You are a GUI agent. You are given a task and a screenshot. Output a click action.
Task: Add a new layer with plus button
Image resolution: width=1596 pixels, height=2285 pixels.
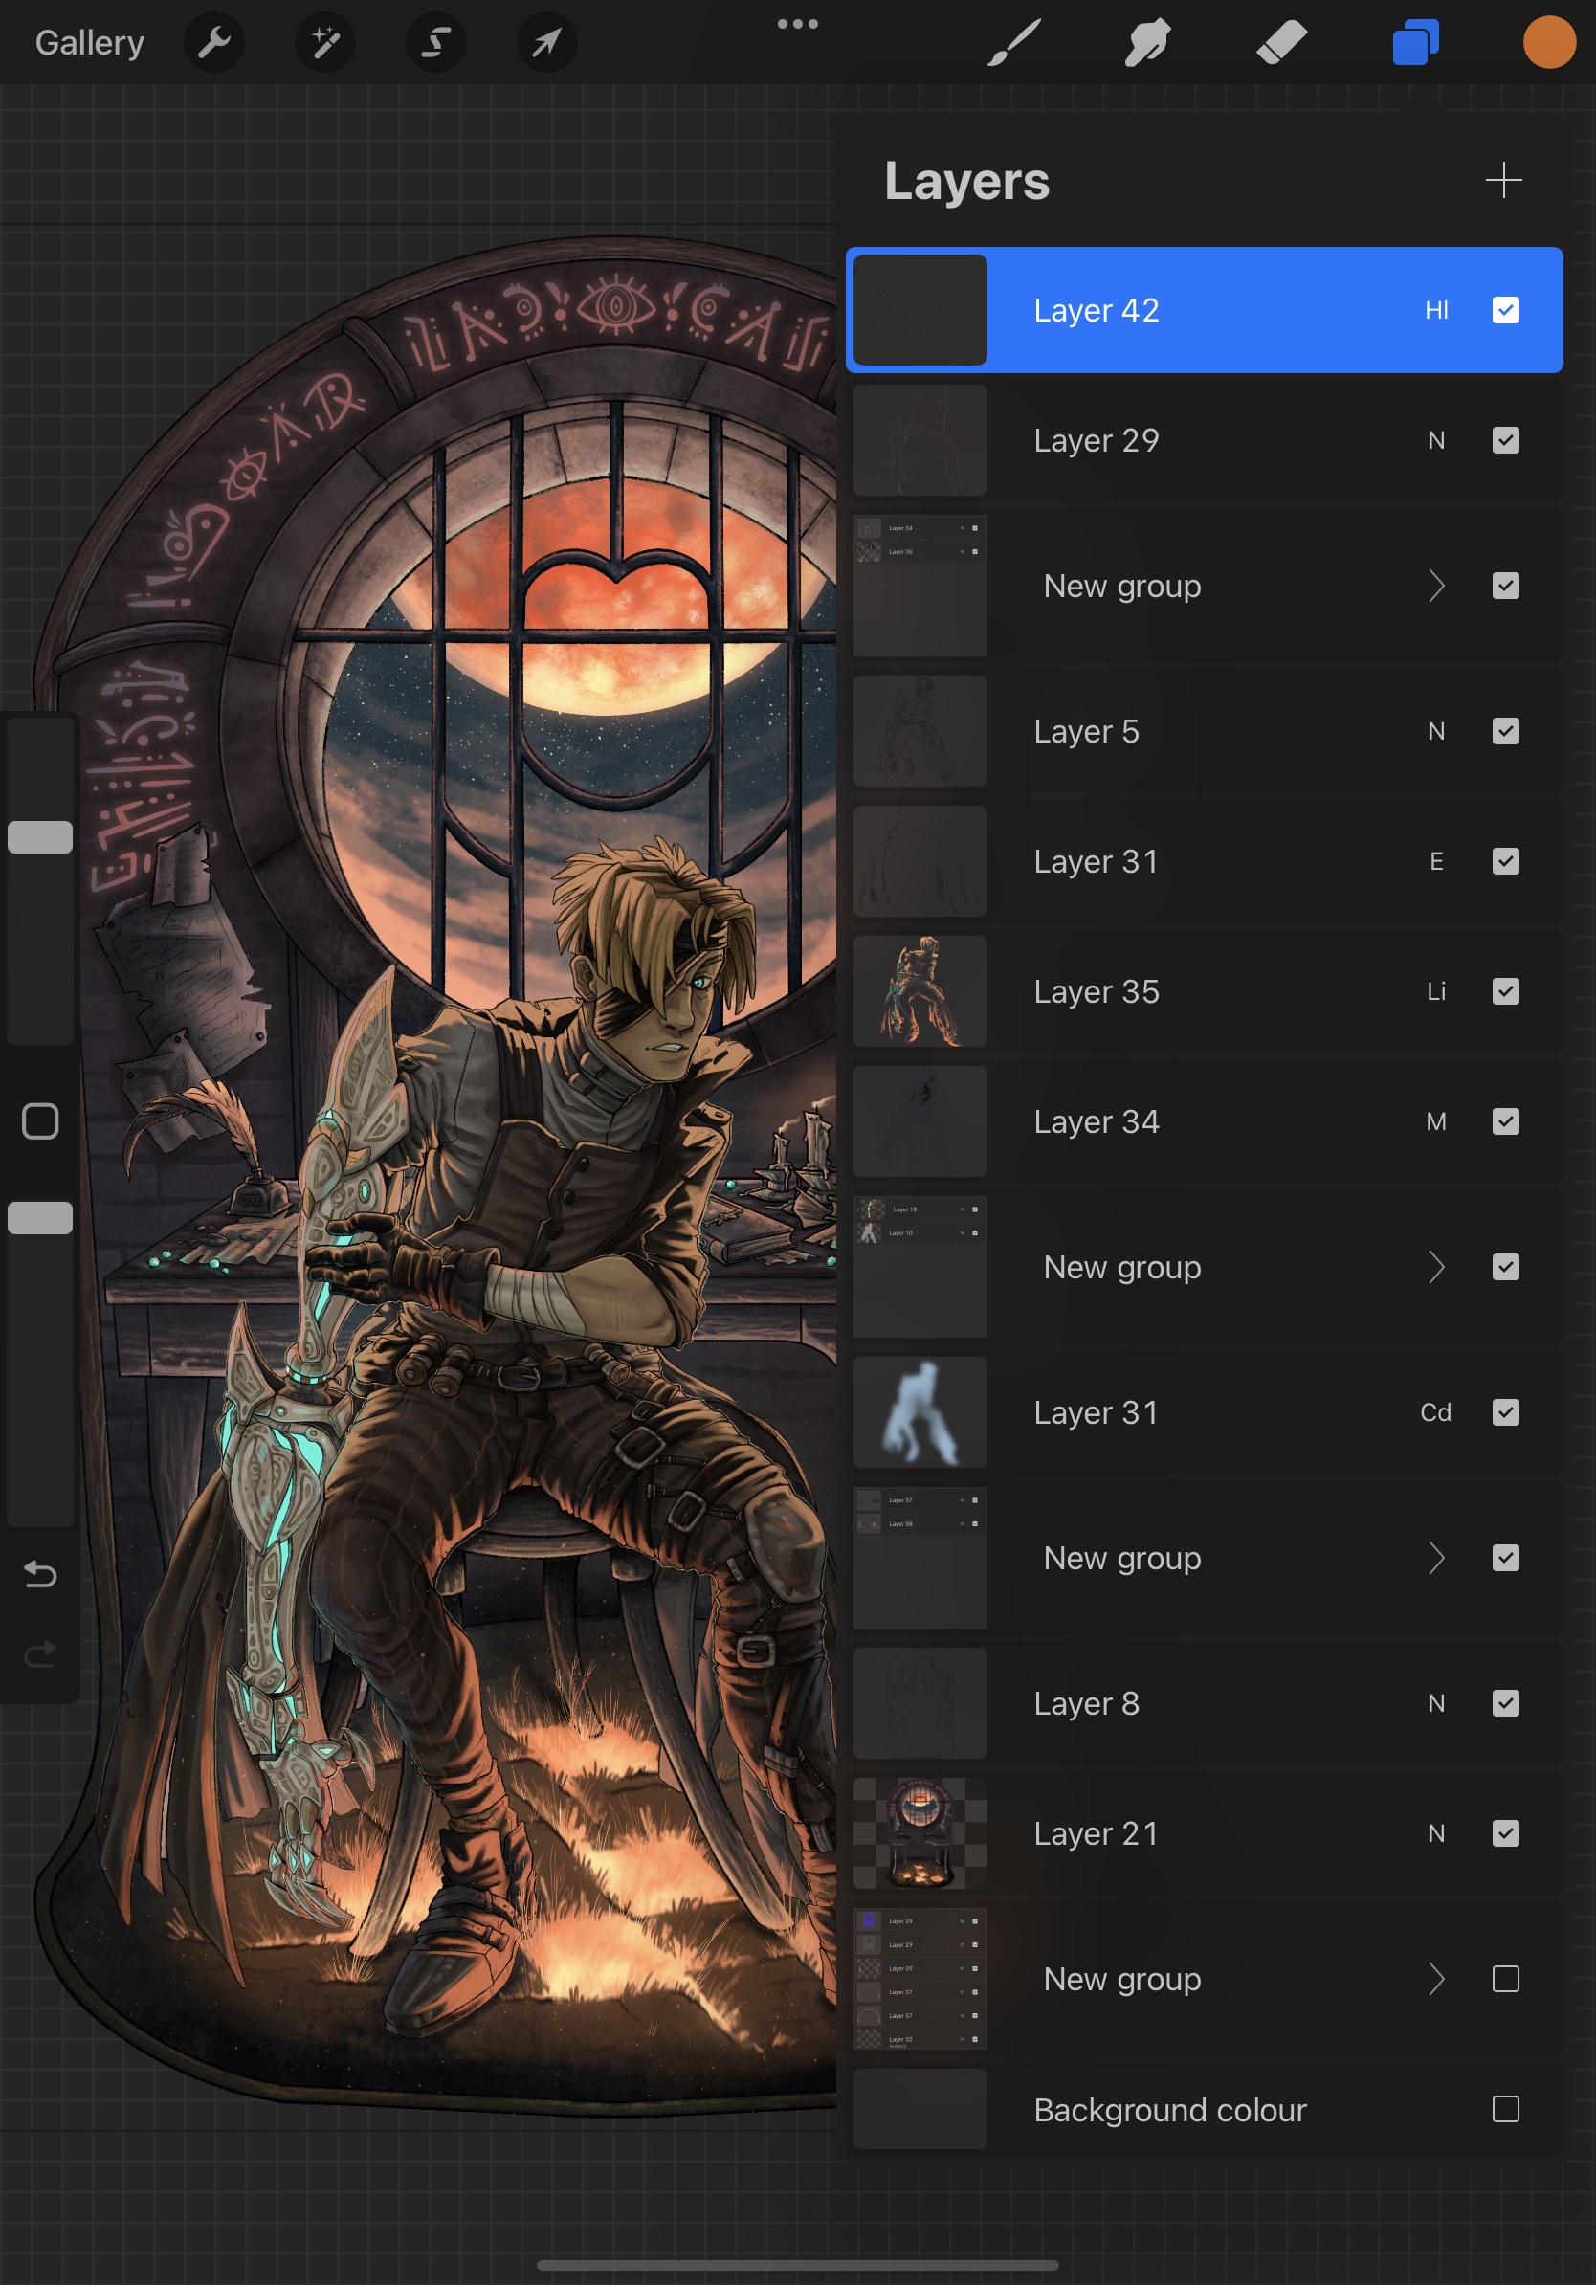click(x=1502, y=180)
